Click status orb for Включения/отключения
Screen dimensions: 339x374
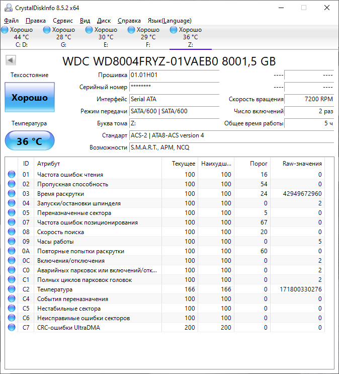tap(12, 260)
